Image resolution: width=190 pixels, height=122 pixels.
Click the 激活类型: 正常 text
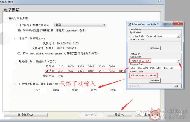coord(53,76)
